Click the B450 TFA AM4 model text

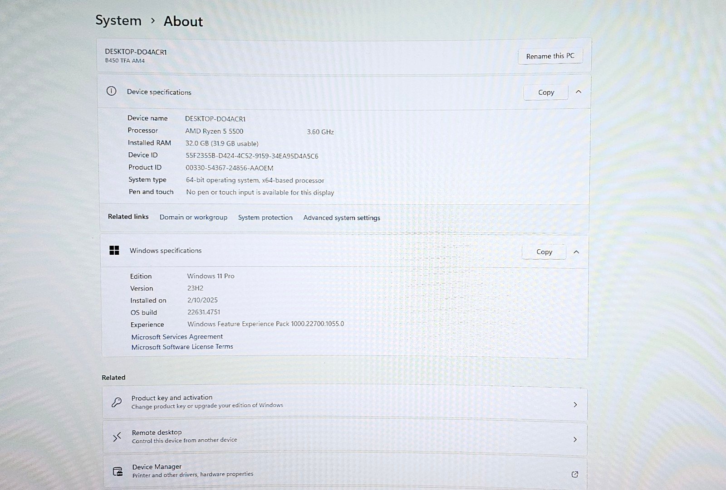(x=125, y=61)
